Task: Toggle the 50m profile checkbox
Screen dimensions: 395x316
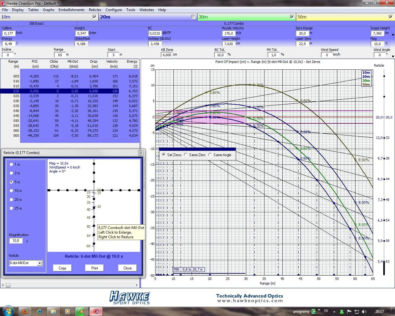Action: coord(391,17)
